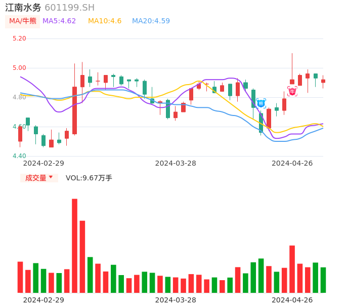Click 2024-03-28 date below the candlestick chart
Image resolution: width=347 pixels, height=307 pixels.
pyautogui.click(x=176, y=163)
